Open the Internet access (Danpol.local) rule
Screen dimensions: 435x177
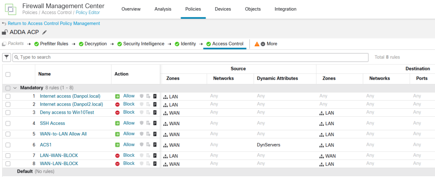coord(70,96)
